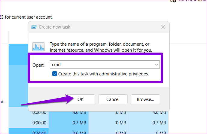Screen dimensions: 207x134
Task: Click the 'Create new task' title text
Action: 54,27
